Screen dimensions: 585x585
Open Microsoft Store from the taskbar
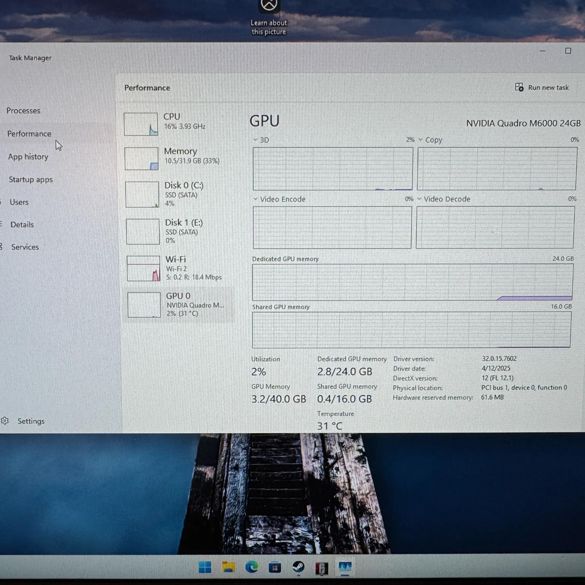275,566
